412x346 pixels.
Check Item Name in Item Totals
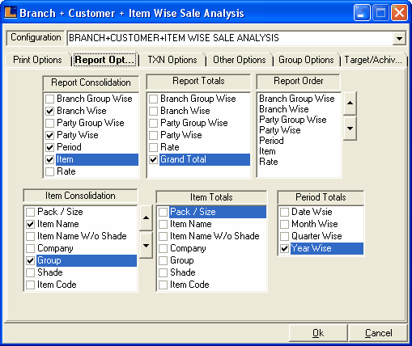(163, 224)
